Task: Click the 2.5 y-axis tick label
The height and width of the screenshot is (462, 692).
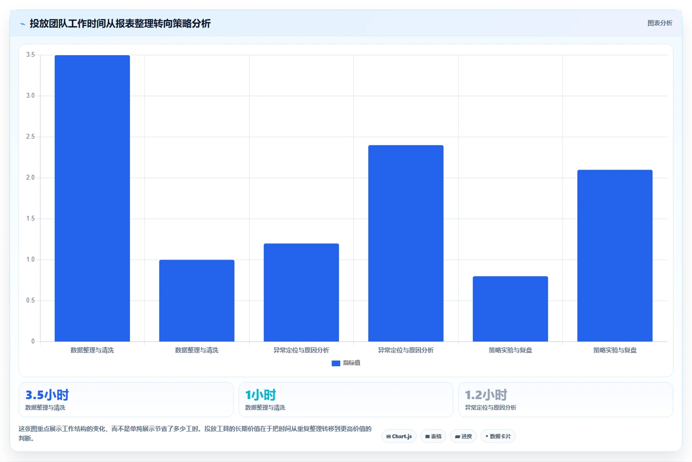Action: [30, 137]
